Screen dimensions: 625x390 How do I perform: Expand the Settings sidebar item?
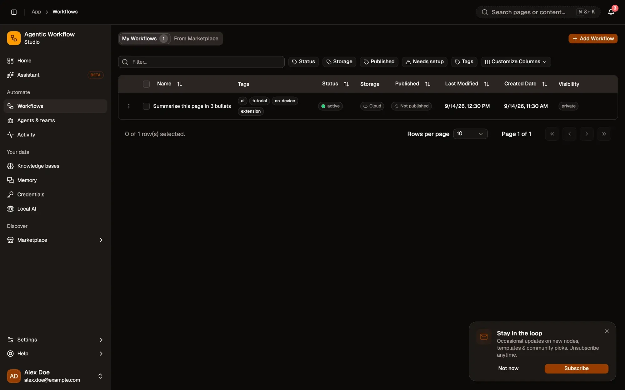[x=55, y=339]
